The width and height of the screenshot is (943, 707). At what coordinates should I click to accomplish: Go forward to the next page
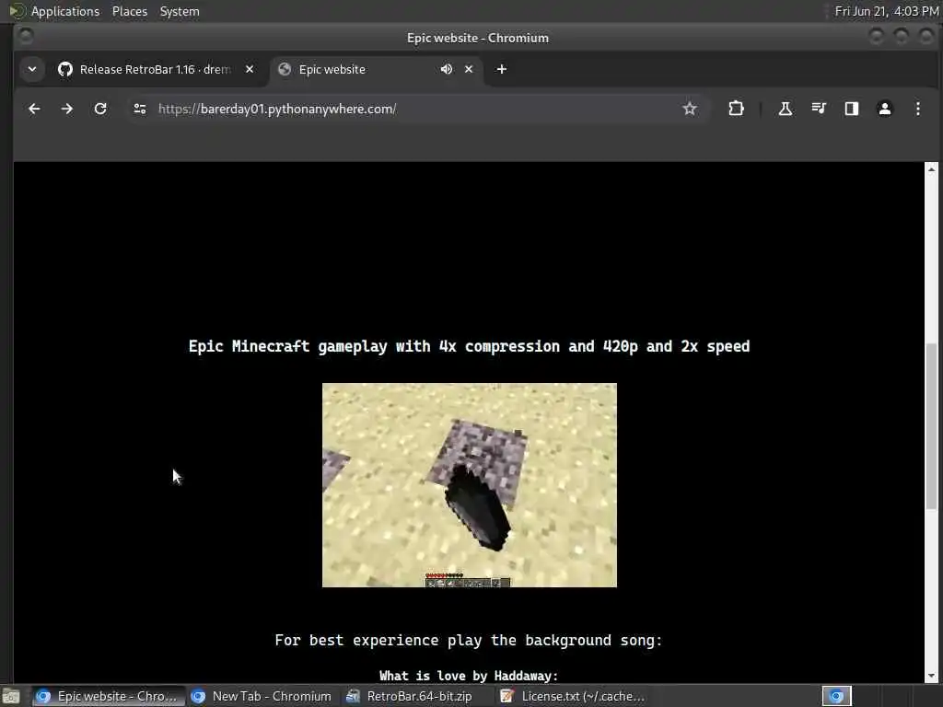66,109
